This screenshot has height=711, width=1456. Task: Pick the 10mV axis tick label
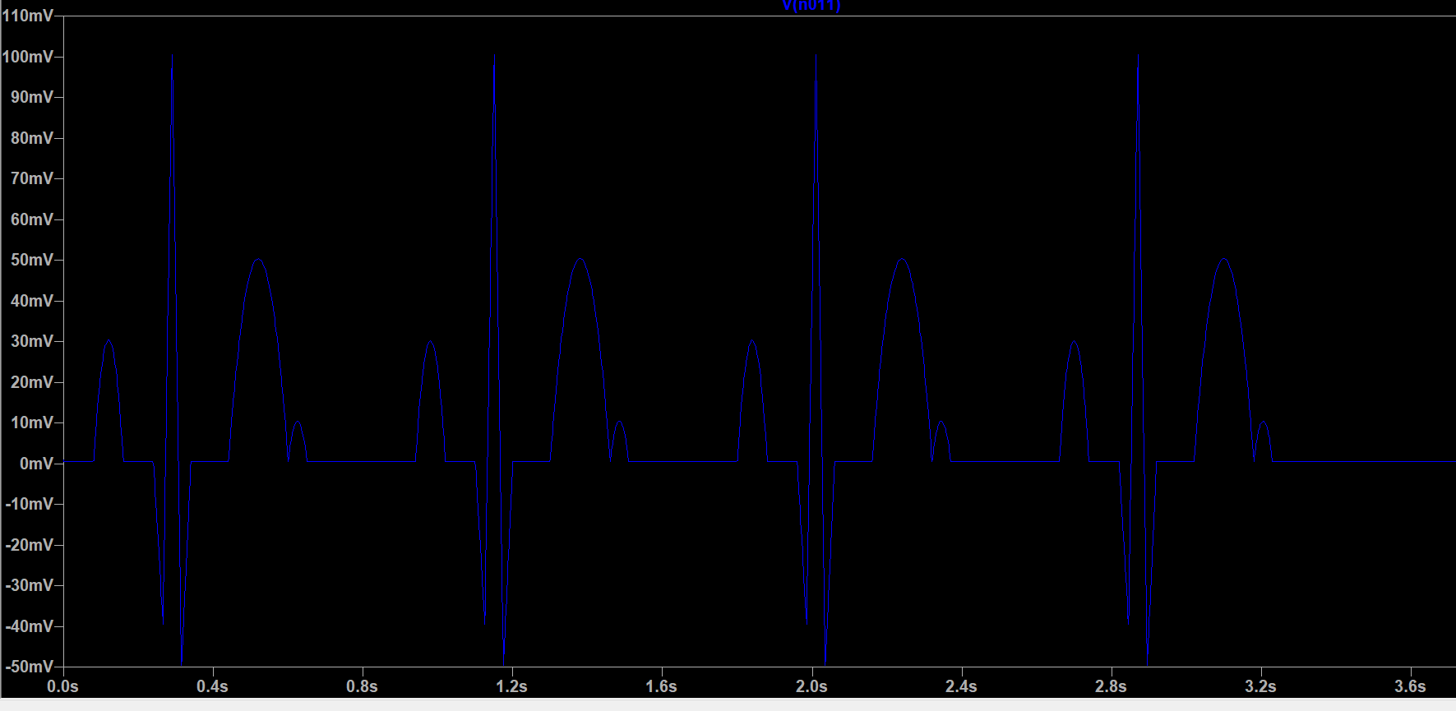coord(32,422)
